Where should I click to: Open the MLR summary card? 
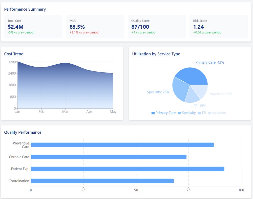click(95, 27)
